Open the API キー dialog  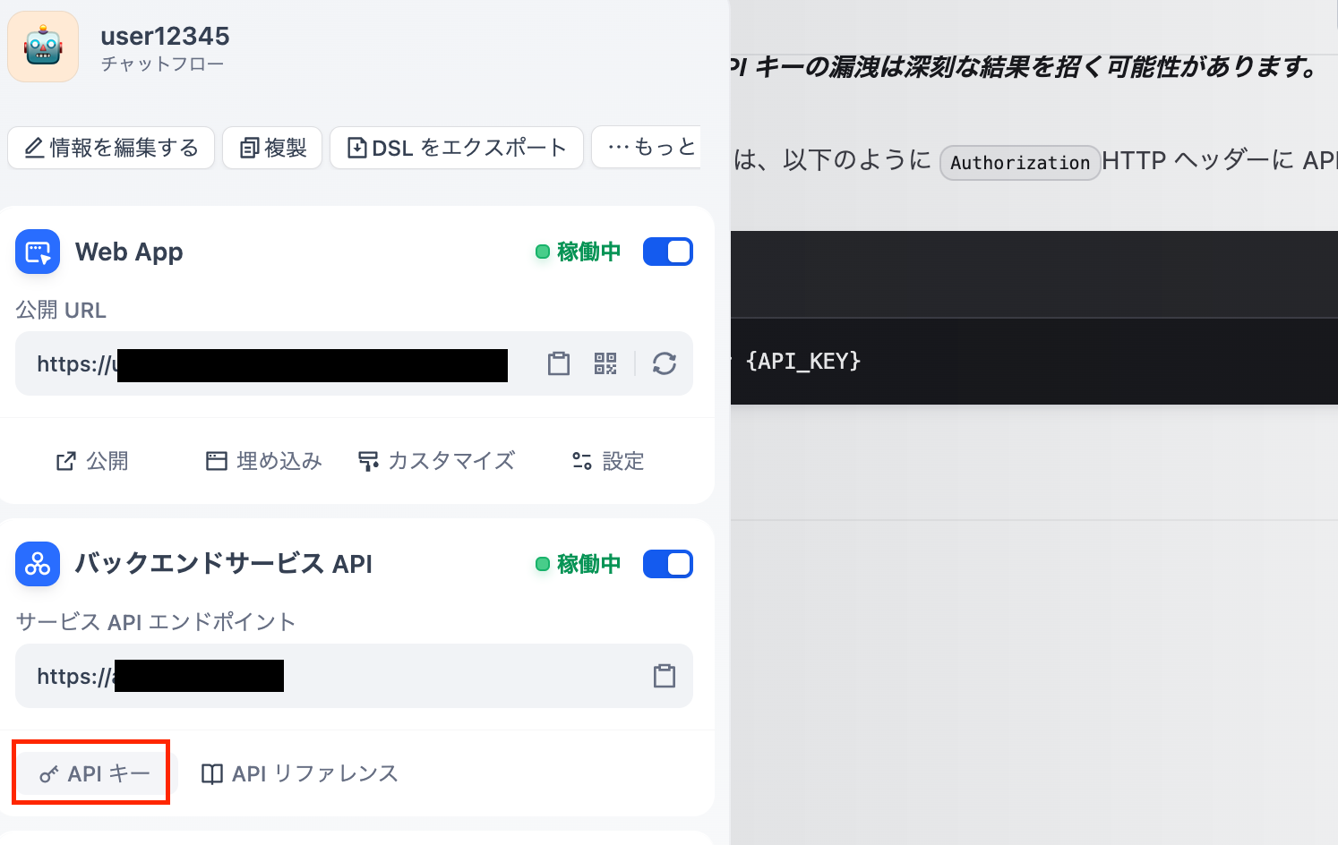(94, 773)
